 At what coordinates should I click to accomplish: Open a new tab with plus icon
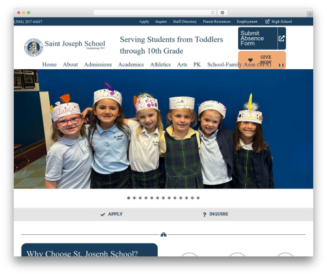coord(310,14)
